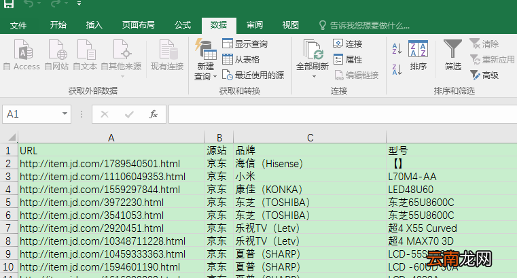Click the fx insert function button
This screenshot has height=278, width=517.
(x=154, y=114)
